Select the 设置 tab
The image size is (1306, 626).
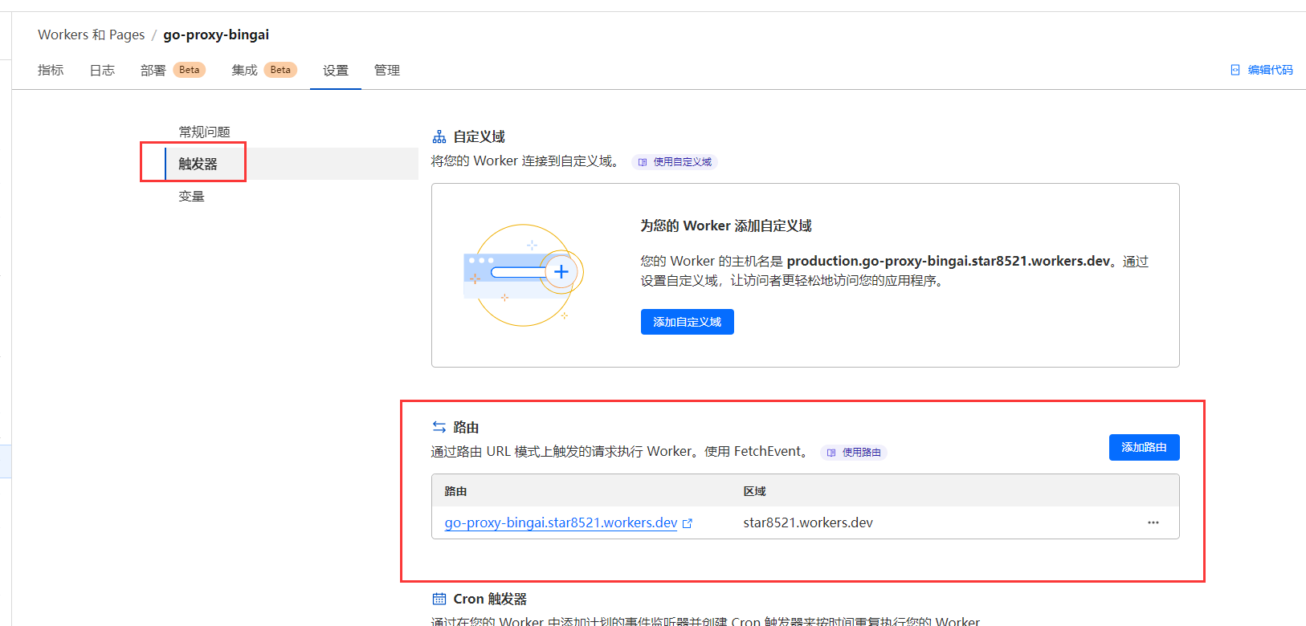(x=335, y=71)
